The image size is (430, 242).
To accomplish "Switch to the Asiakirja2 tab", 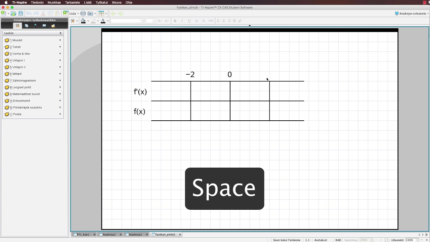I will click(109, 235).
